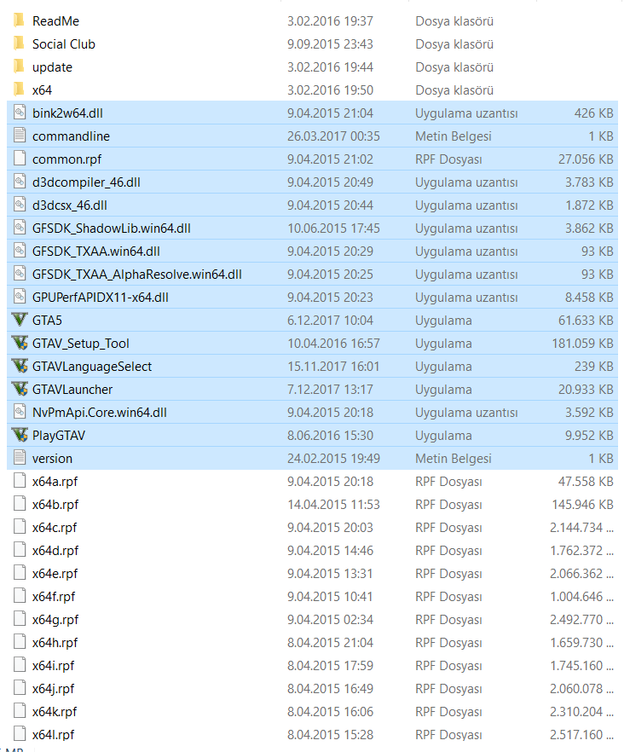Image resolution: width=630 pixels, height=752 pixels.
Task: Select the file named x64k.rpf
Action: coord(55,712)
